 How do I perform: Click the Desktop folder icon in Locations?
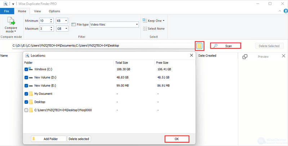click(x=31, y=102)
